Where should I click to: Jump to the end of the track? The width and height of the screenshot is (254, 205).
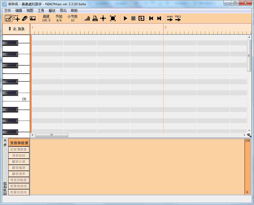(159, 18)
